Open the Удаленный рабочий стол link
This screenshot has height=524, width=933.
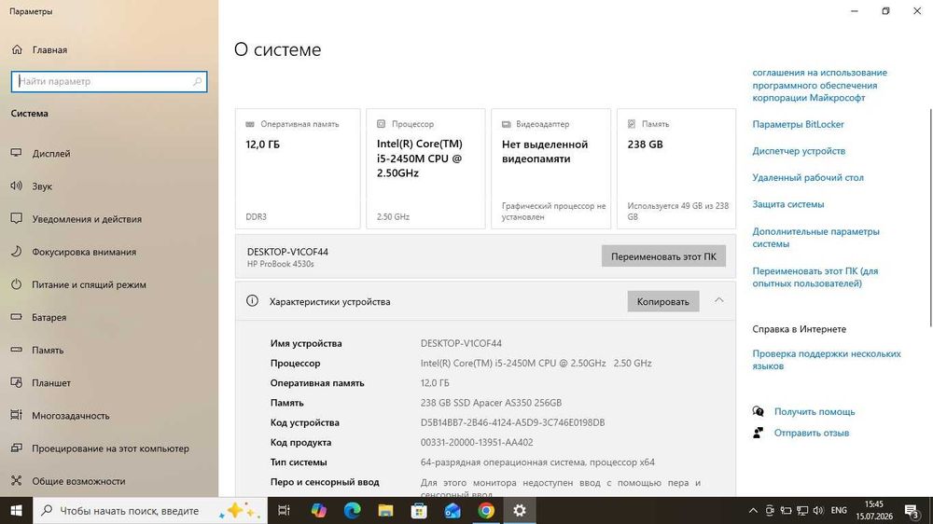(x=807, y=178)
